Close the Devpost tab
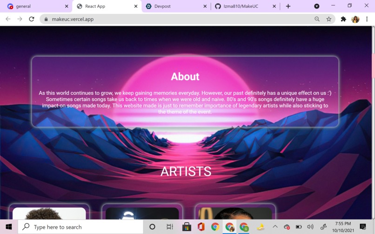Screen dimensions: 375x234 click(205, 6)
